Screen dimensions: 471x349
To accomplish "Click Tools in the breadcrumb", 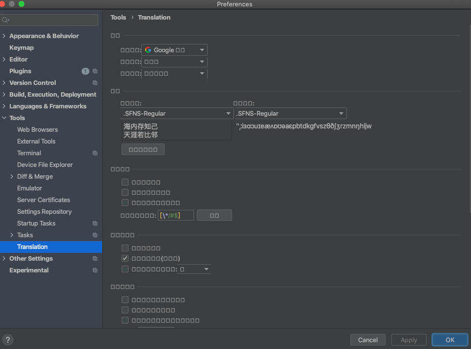I will [118, 18].
